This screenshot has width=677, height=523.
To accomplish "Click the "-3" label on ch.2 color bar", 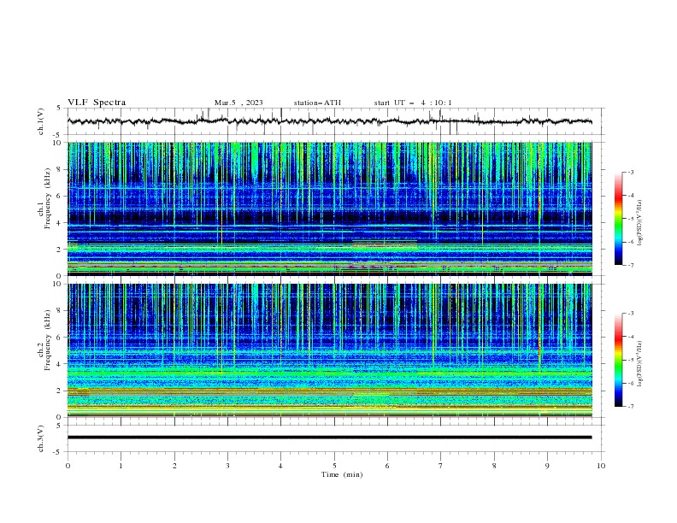I will [x=630, y=314].
